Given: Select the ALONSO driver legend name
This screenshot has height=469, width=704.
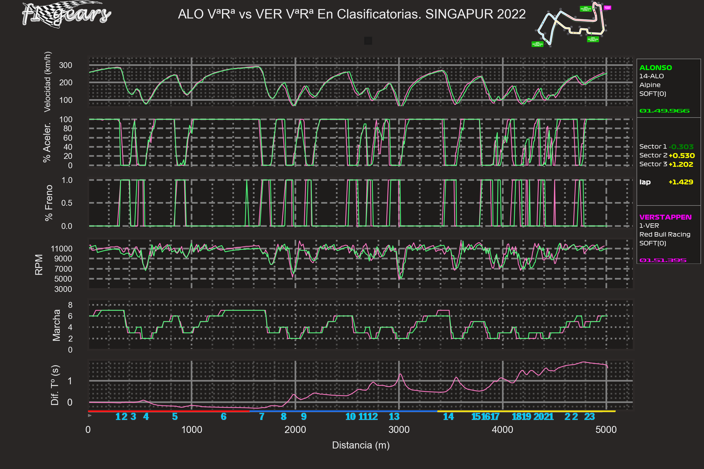Looking at the screenshot, I should [656, 68].
